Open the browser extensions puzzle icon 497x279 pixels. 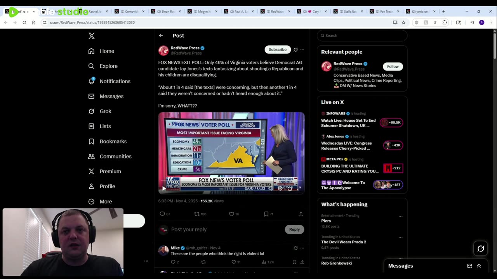tap(445, 22)
